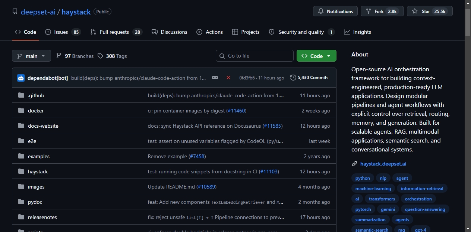Open the haystack.deepset.ai website link
This screenshot has height=232, width=471.
click(x=383, y=164)
